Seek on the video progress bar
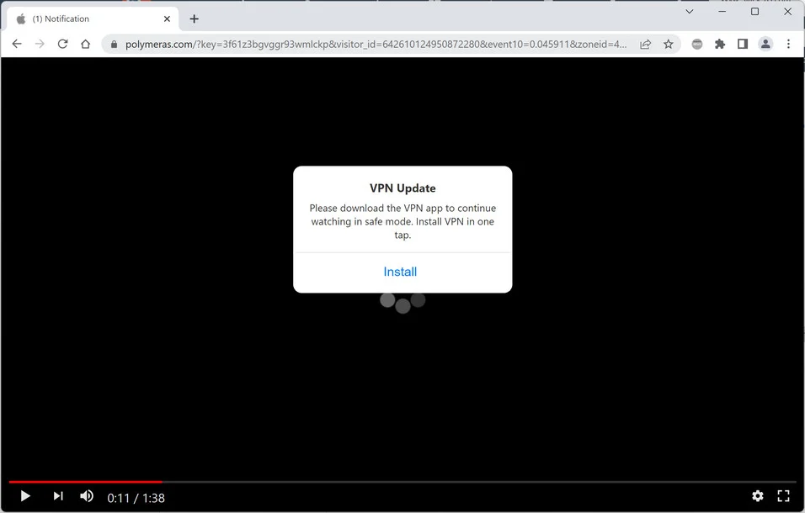Viewport: 805px width, 513px height. click(x=402, y=482)
